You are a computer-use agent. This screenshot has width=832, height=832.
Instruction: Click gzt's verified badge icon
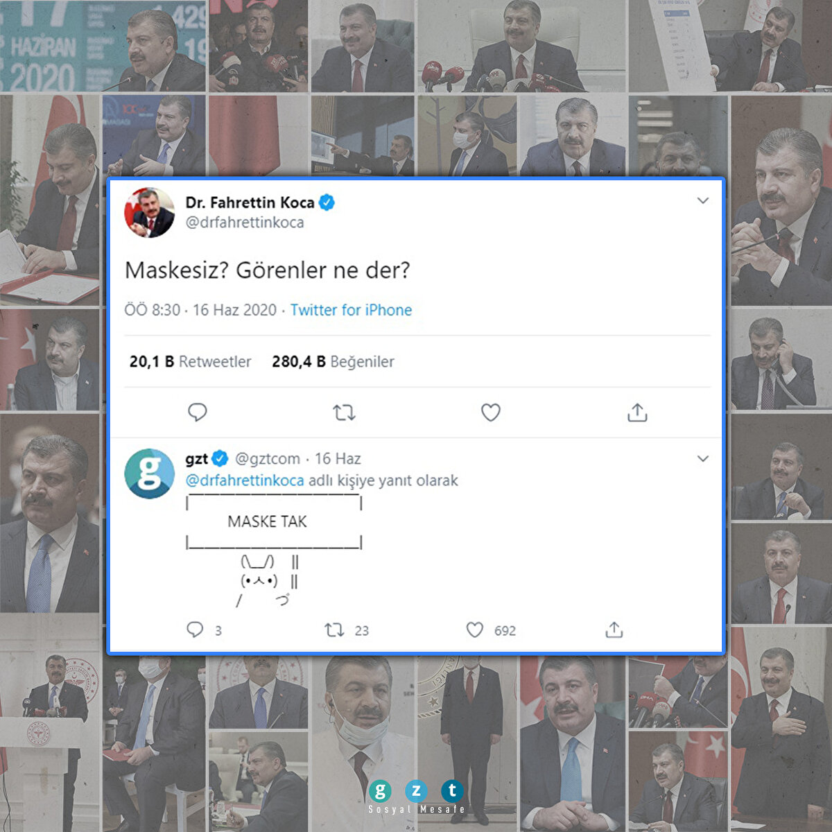(220, 458)
